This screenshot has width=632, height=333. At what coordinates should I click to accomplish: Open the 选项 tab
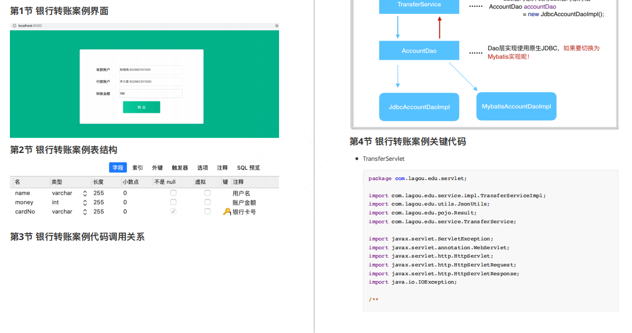202,168
